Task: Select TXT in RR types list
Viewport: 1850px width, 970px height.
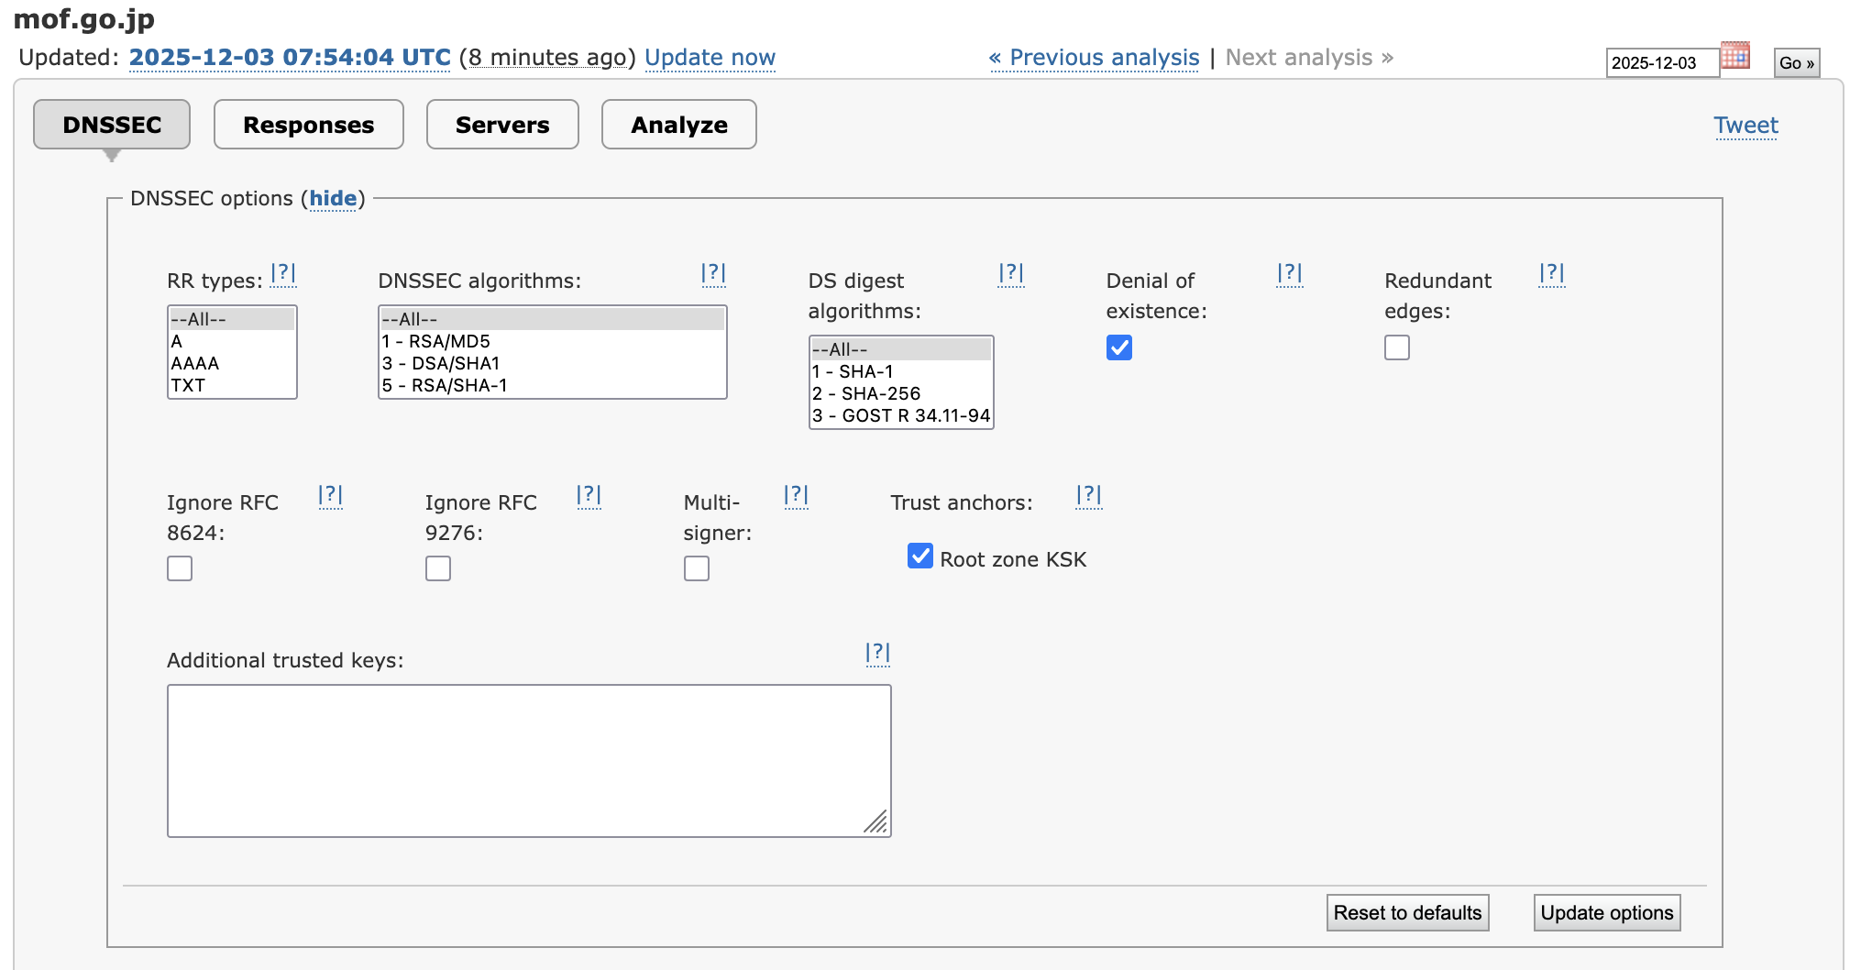Action: [x=232, y=385]
